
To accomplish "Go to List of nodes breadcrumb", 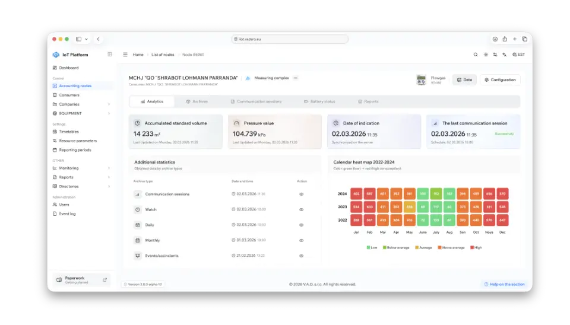I will tap(163, 55).
